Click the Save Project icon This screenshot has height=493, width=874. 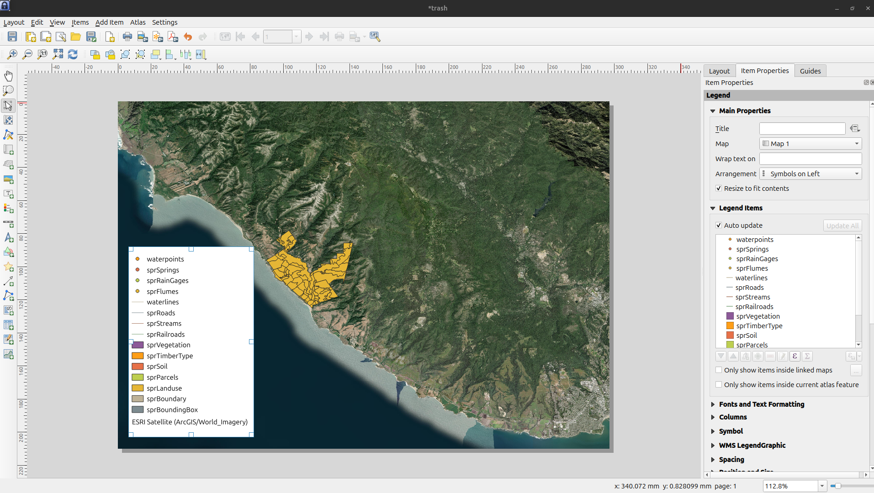(12, 37)
